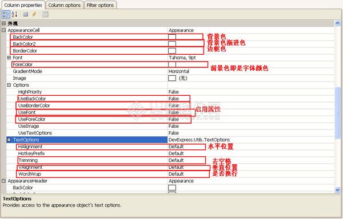The width and height of the screenshot is (343, 219).
Task: Open Property Pages toolbar icon
Action: point(45,14)
